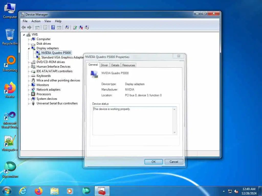The height and width of the screenshot is (196, 262).
Task: Expand the Processors node
Action: point(29,94)
